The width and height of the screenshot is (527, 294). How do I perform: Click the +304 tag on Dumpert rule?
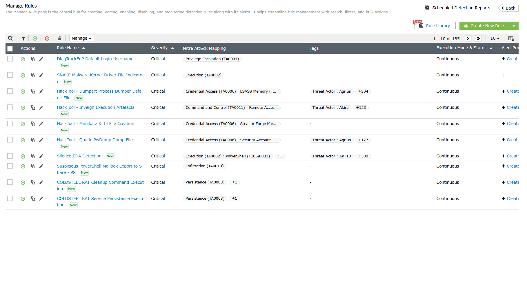click(363, 91)
